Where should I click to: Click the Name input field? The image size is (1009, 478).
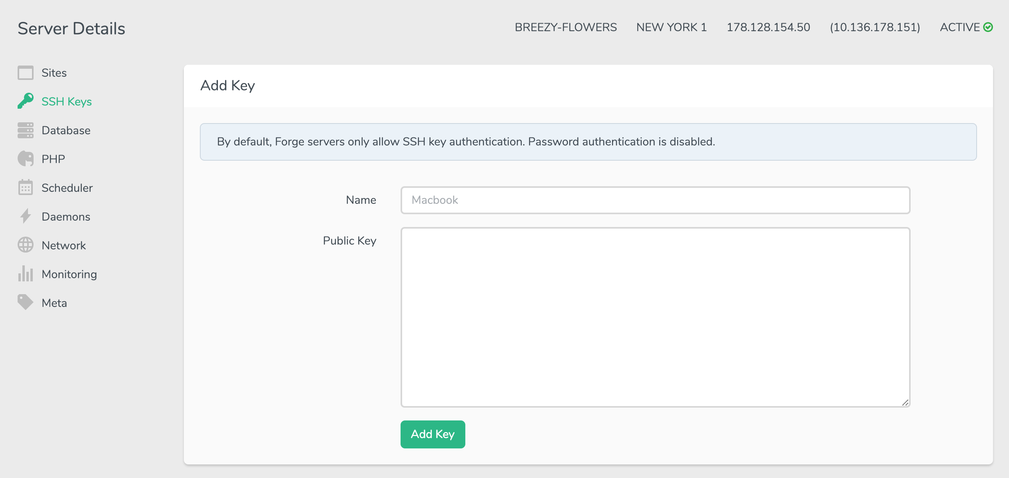pos(655,199)
